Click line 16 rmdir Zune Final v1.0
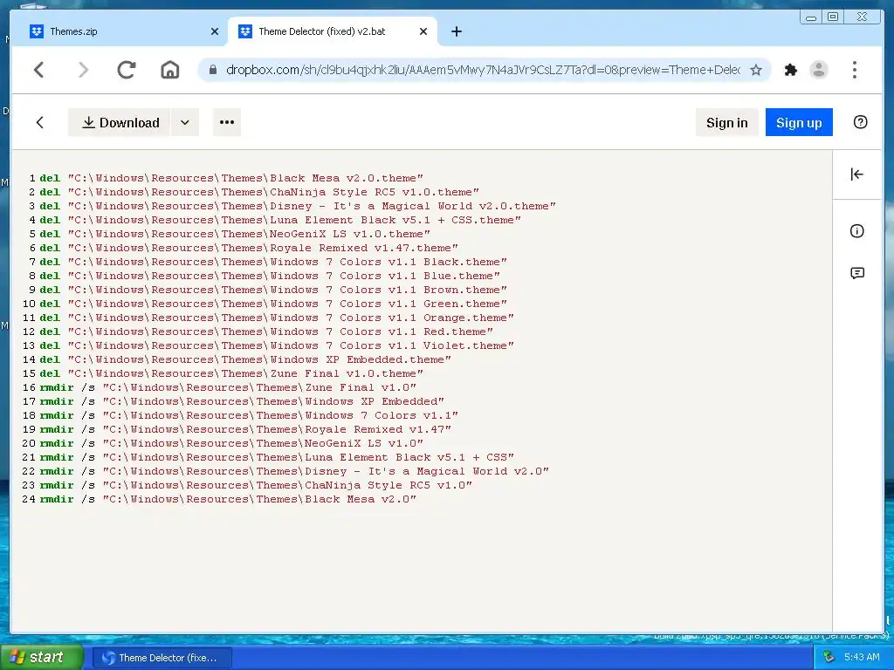 click(228, 387)
